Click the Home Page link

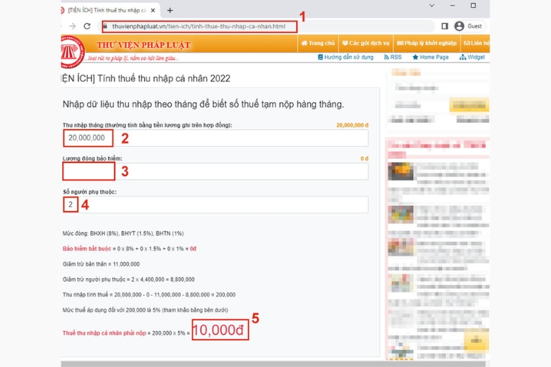click(x=429, y=57)
